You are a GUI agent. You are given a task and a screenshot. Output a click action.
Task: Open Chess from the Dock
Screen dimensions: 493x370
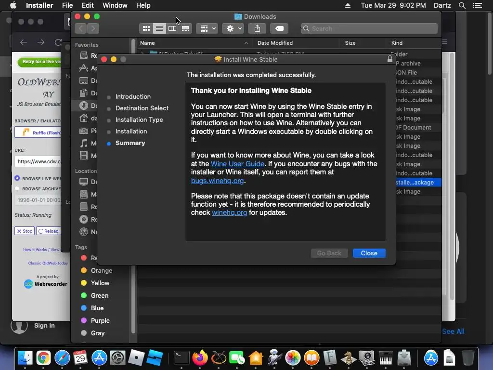point(349,358)
